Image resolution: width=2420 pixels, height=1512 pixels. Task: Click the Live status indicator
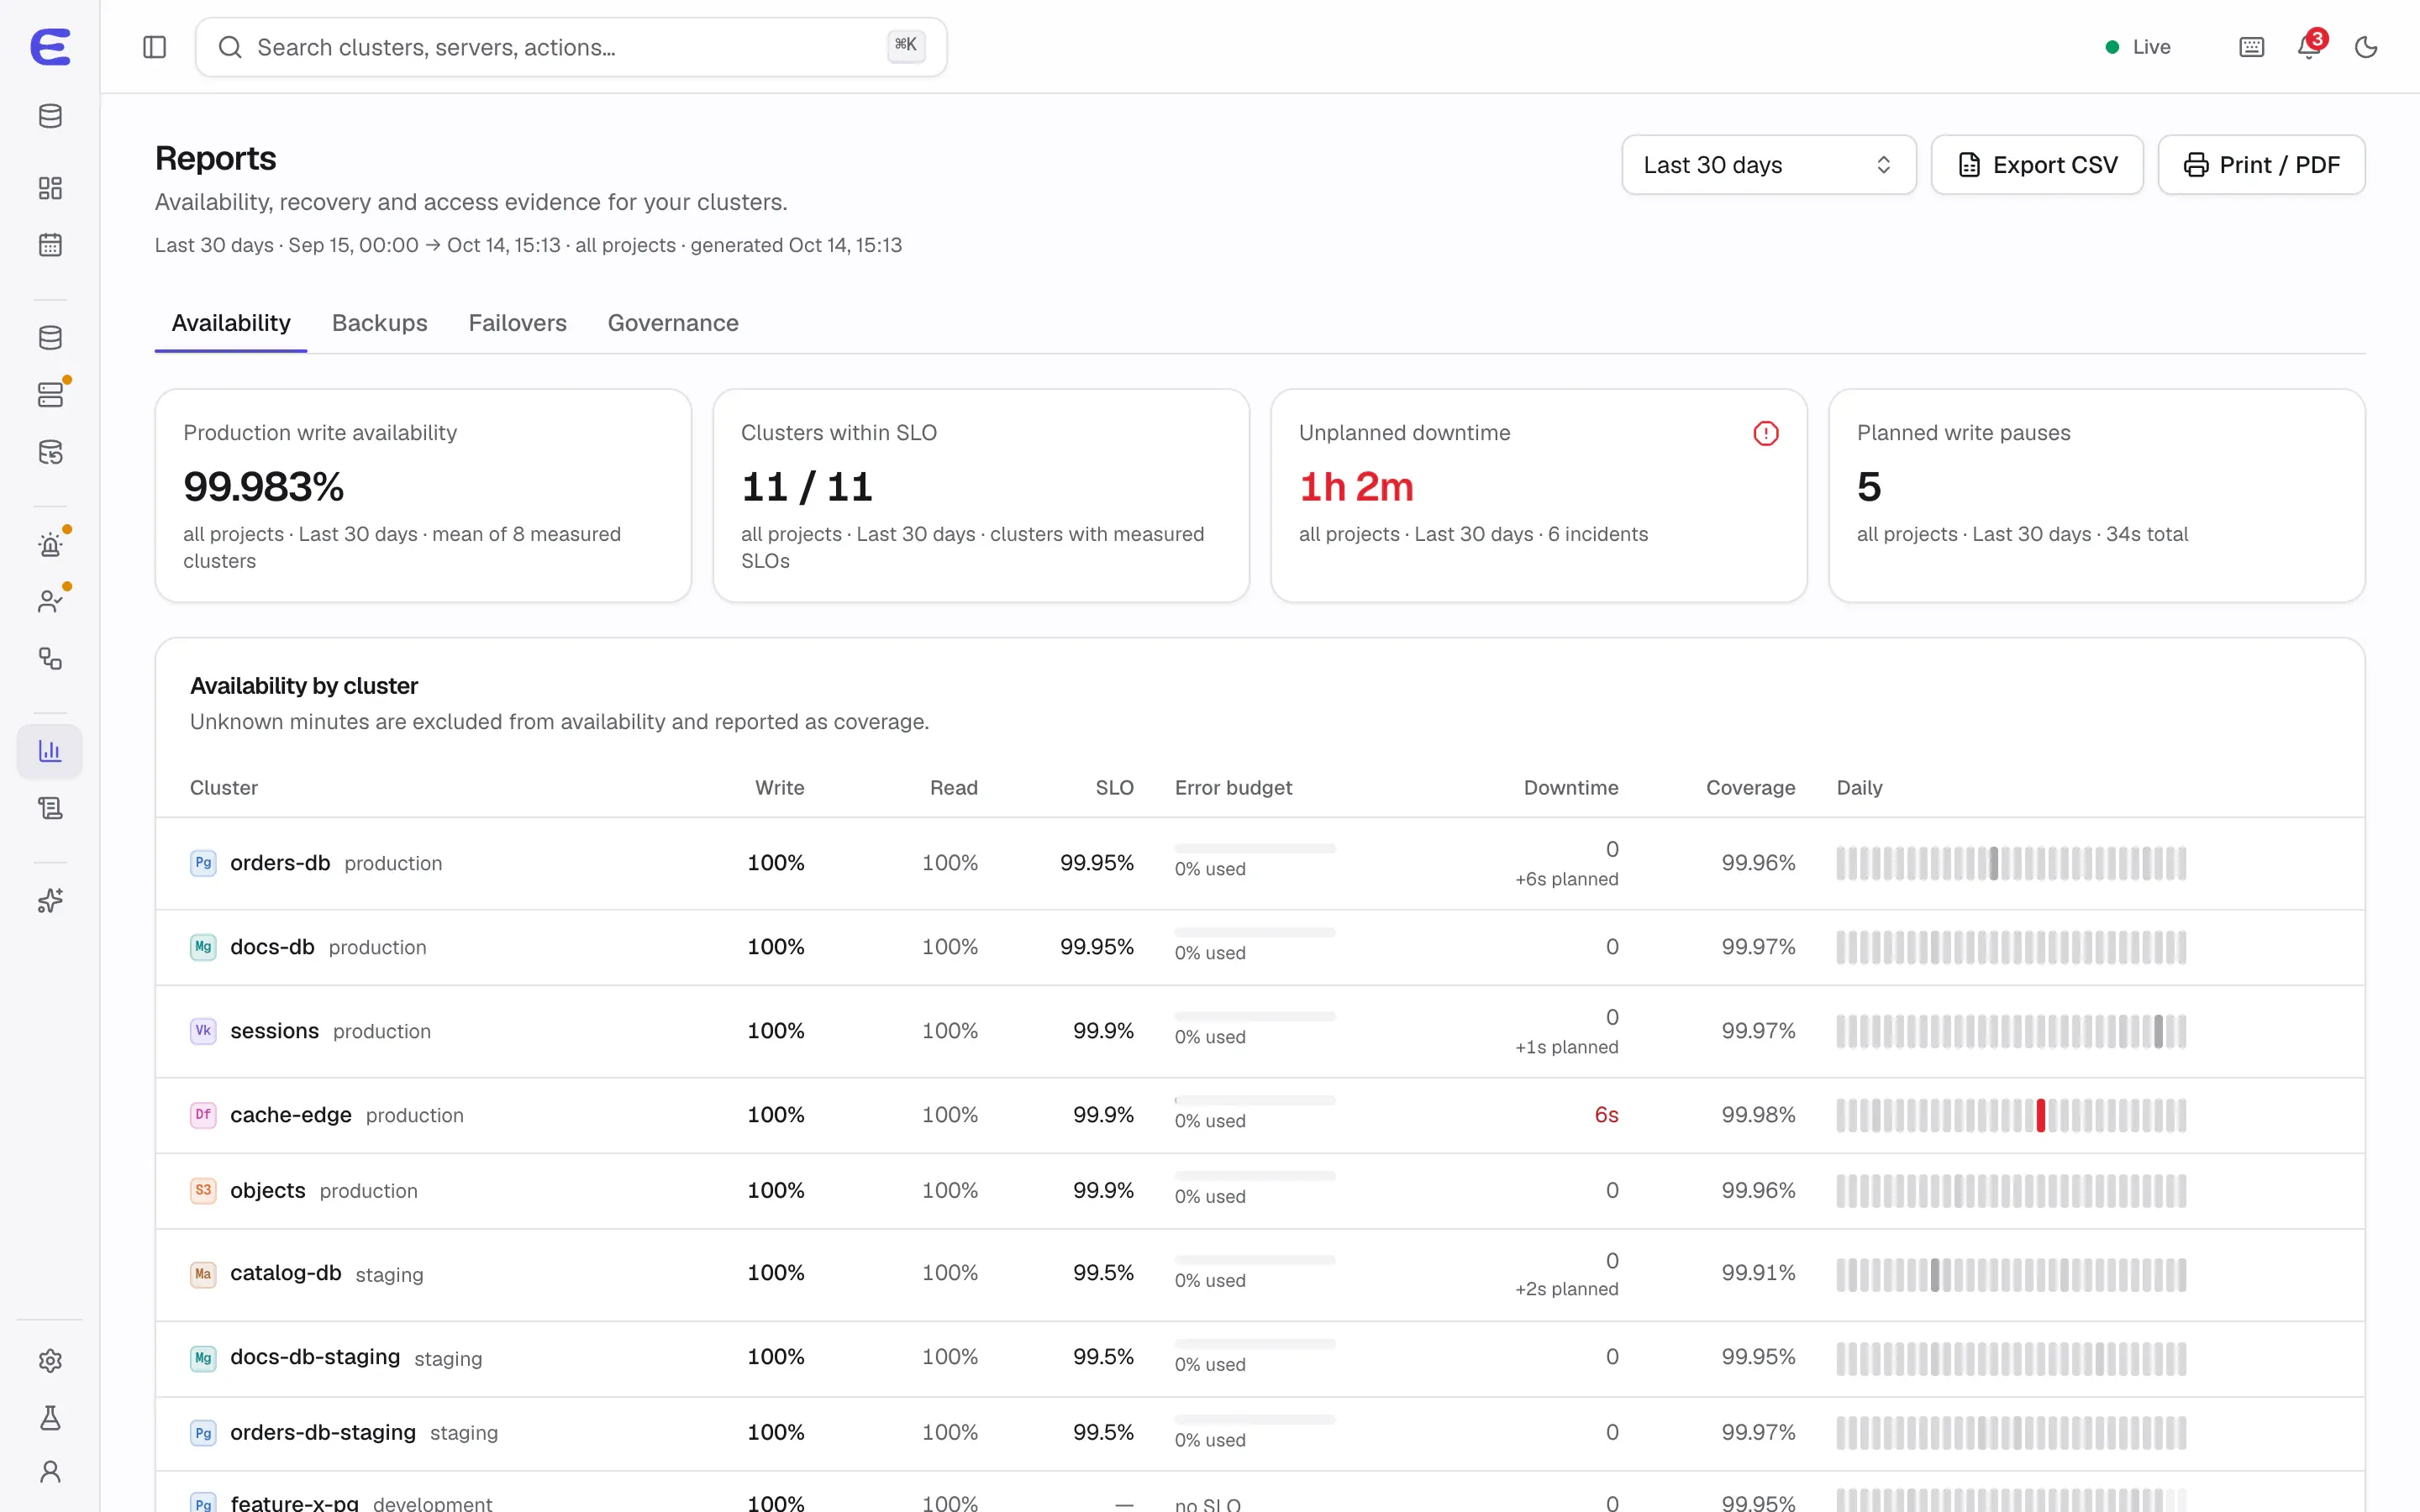click(2138, 47)
